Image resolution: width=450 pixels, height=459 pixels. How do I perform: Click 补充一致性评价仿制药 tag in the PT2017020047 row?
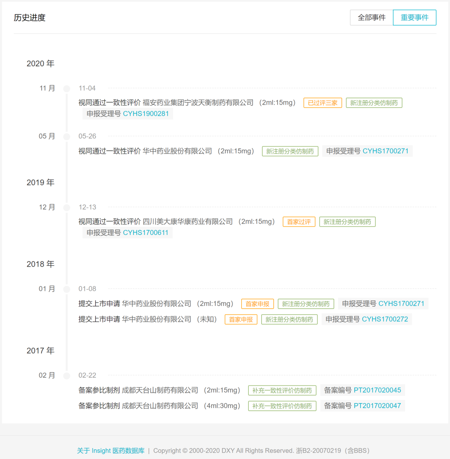(x=282, y=406)
